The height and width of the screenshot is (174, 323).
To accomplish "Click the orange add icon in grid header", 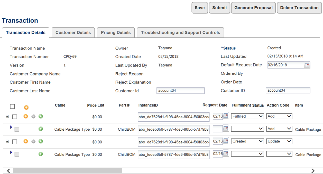I will coord(26,108).
